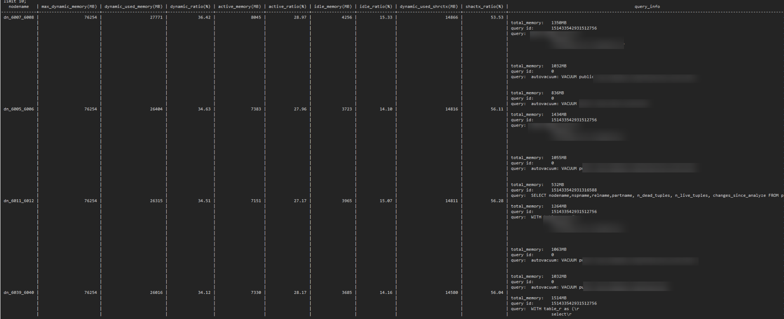Click the shactx_ratio(%) column header

485,7
